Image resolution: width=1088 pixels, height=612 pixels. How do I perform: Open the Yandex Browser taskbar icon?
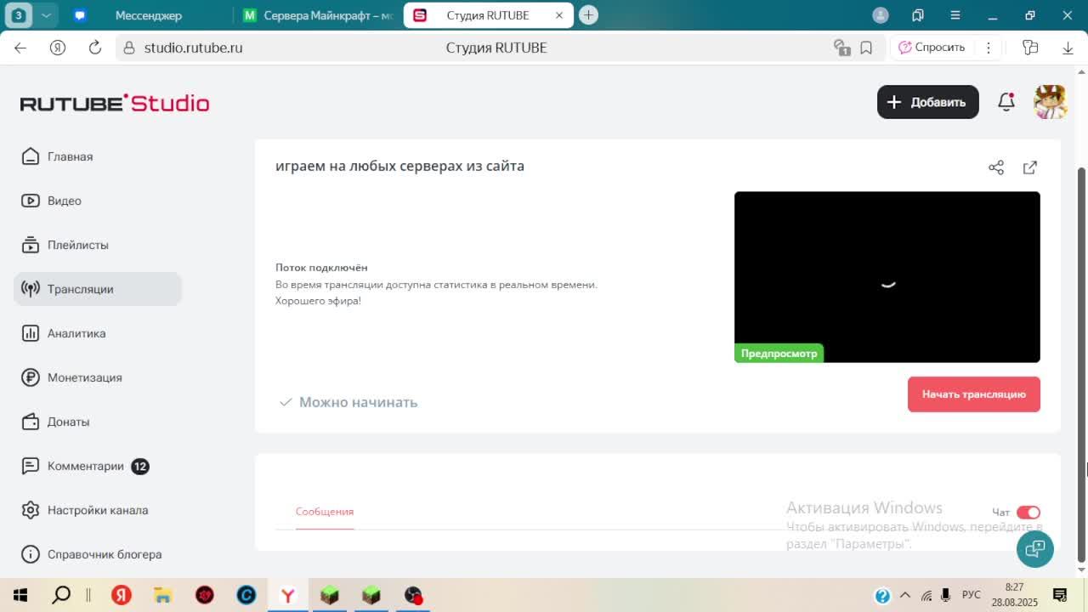(287, 595)
